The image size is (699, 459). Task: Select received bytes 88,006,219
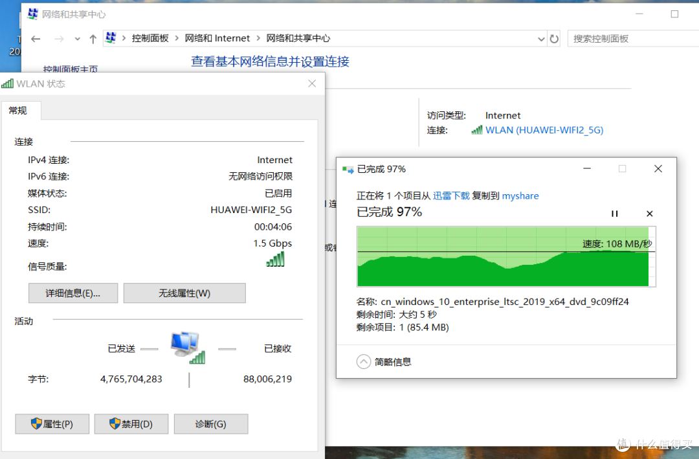(267, 379)
